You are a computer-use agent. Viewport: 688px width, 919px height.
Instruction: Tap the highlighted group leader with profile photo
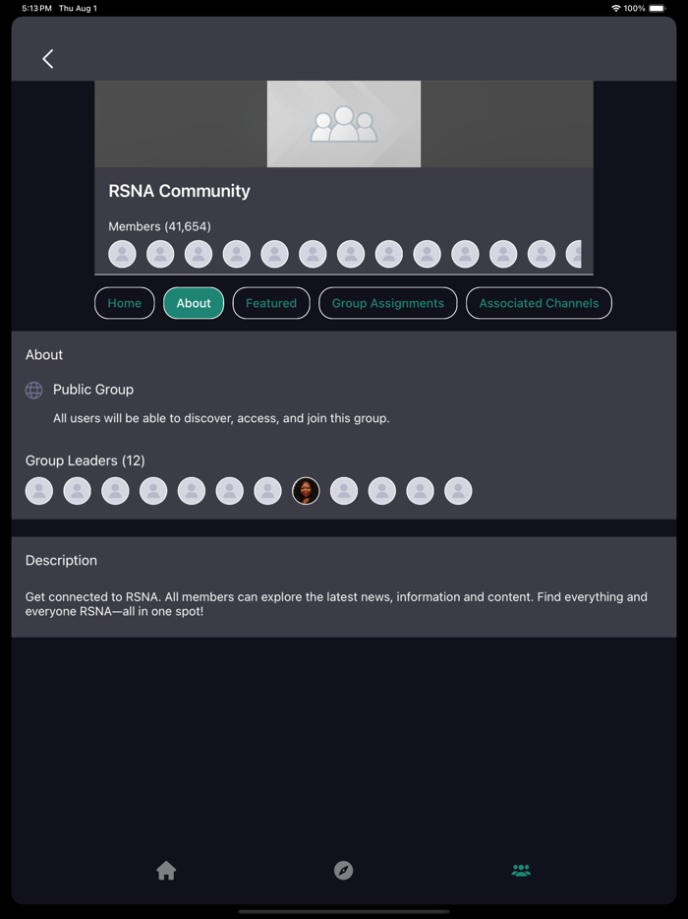(x=306, y=490)
